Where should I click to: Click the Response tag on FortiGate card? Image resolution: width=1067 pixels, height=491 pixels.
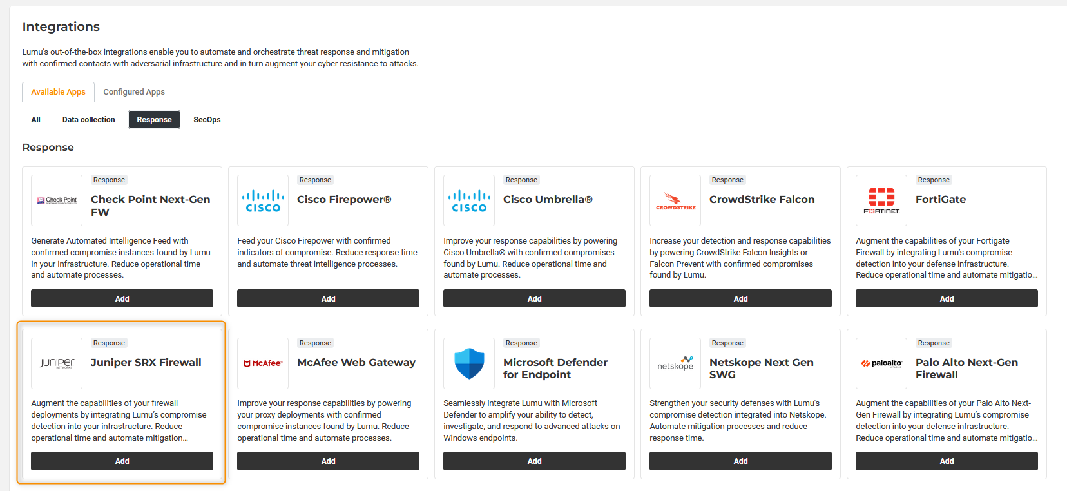[934, 180]
